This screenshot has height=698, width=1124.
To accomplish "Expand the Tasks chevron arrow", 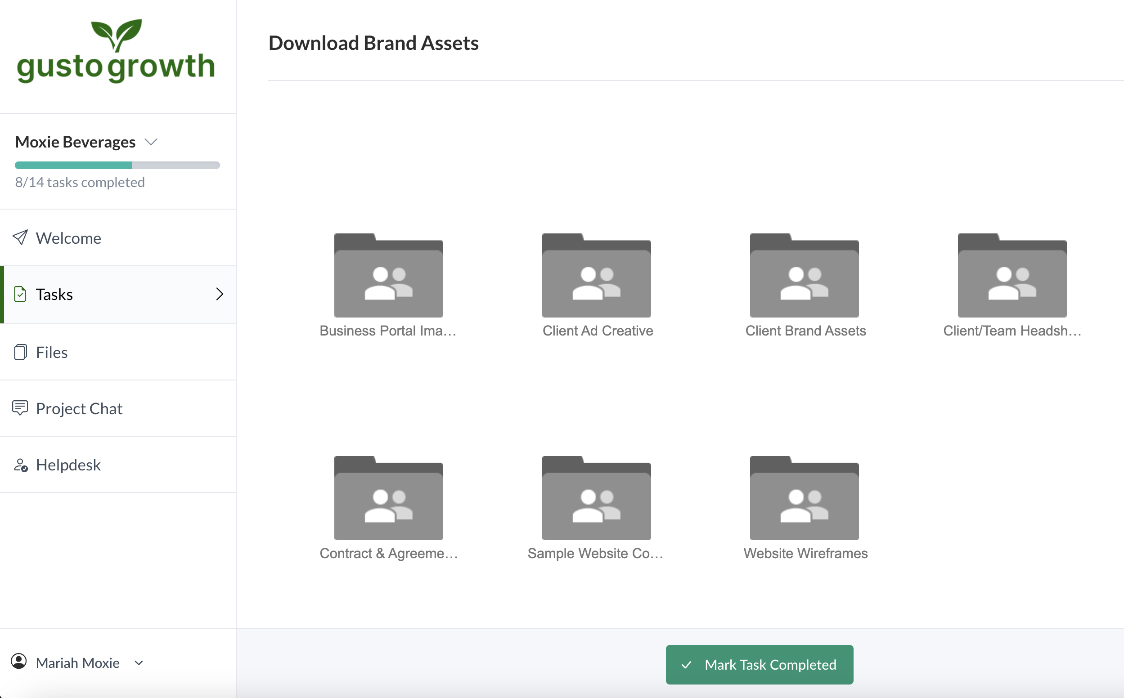I will click(x=219, y=294).
